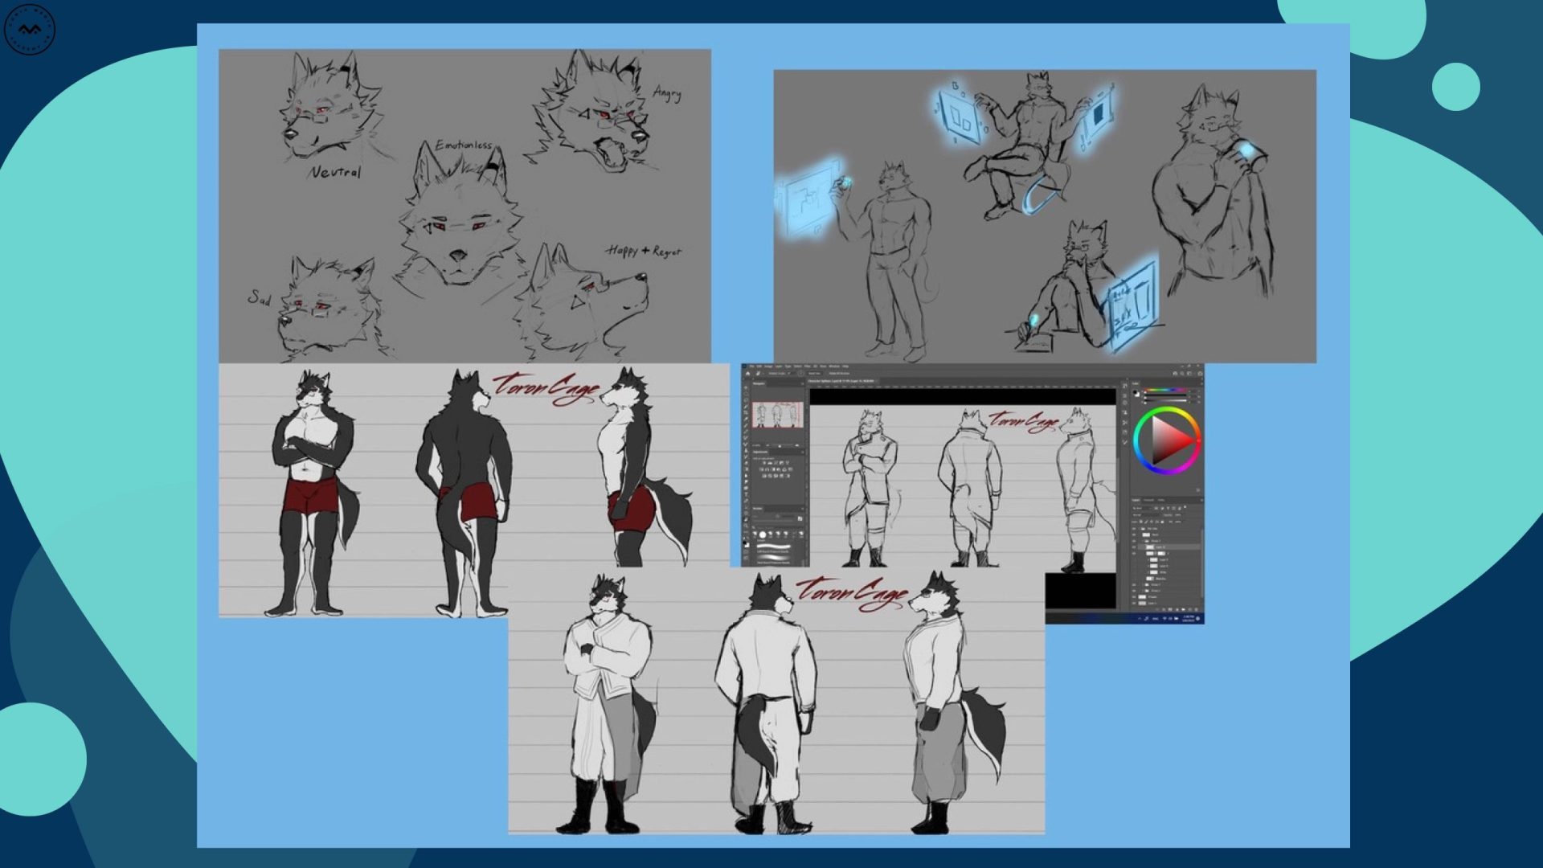Click the circular logo at top-left corner
Screen dimensions: 1543x868
point(30,30)
